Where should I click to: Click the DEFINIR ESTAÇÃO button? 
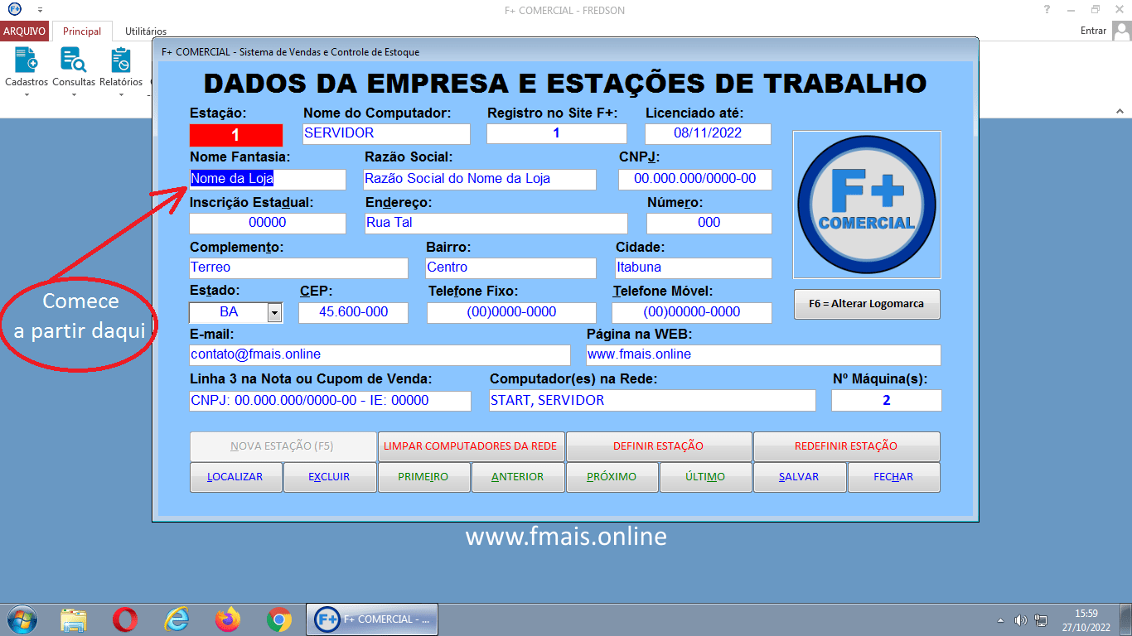659,446
